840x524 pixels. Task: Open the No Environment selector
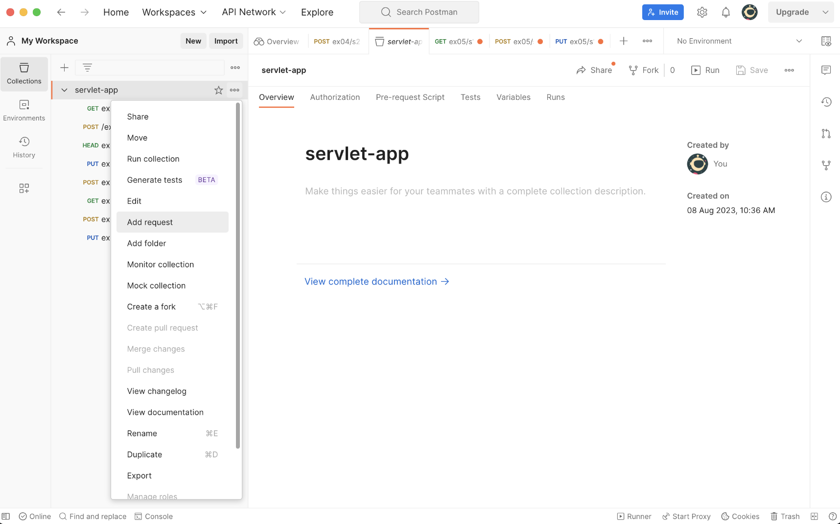click(x=739, y=41)
